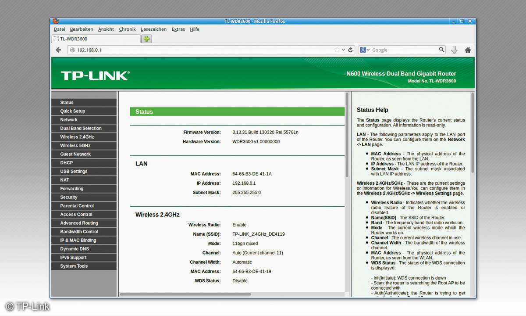Click the search magnifier icon
526x316 pixels.
pos(441,50)
